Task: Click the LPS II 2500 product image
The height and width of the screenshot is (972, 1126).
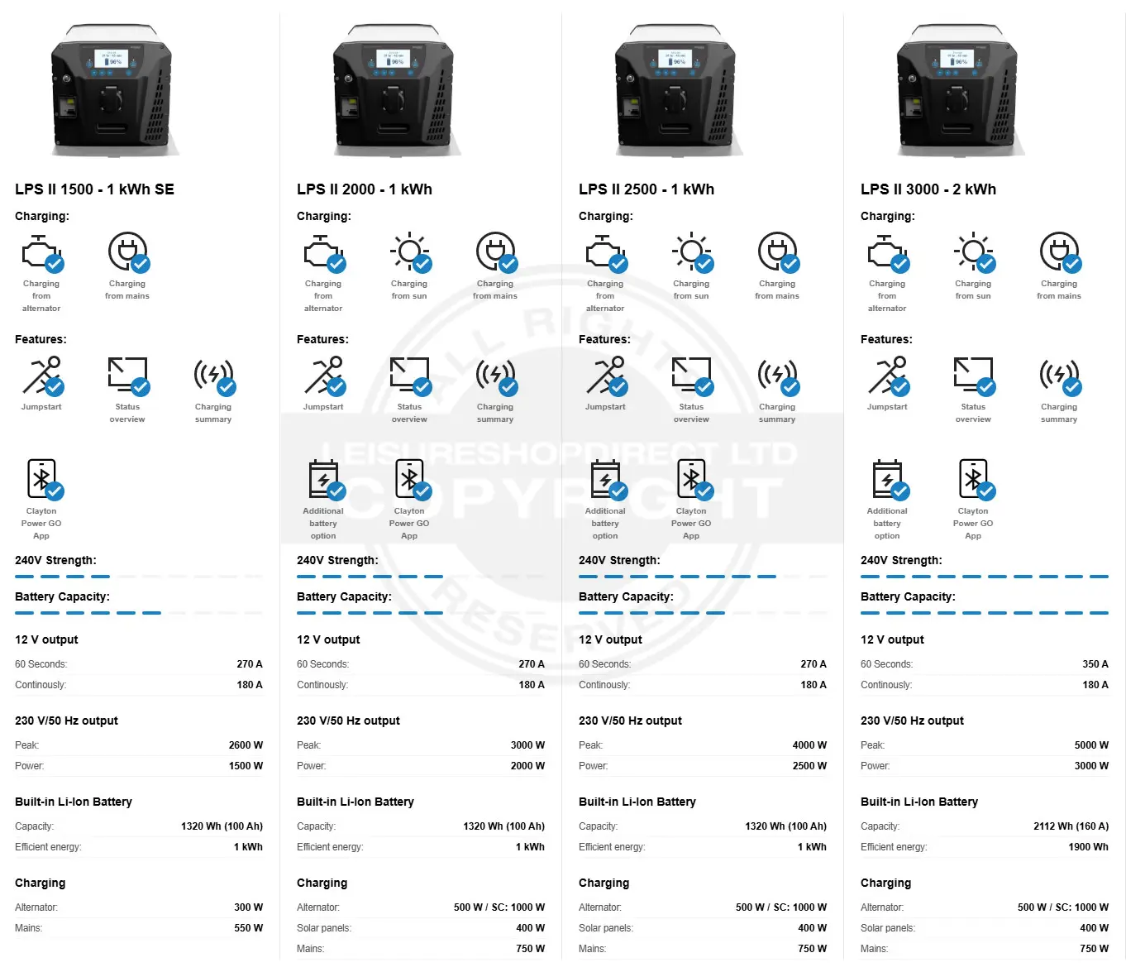Action: point(675,91)
